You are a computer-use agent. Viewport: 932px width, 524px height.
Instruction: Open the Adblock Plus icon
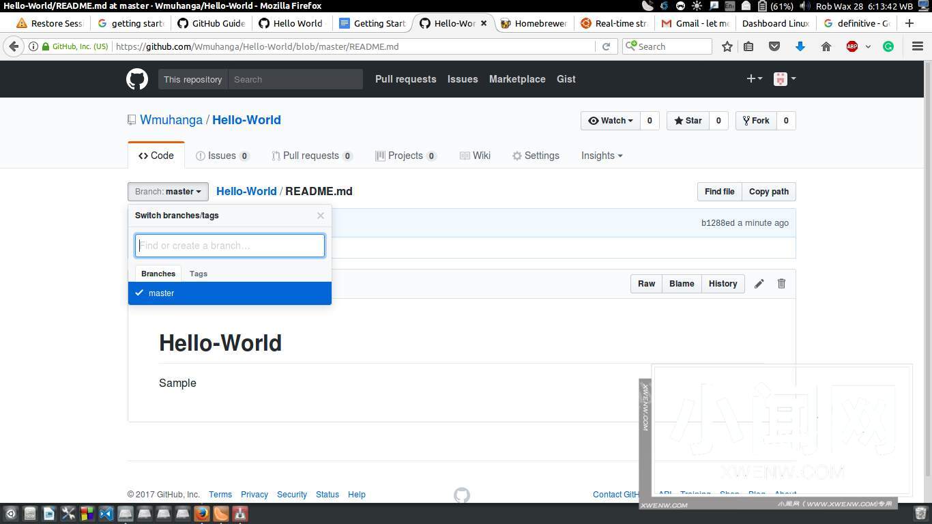point(852,46)
